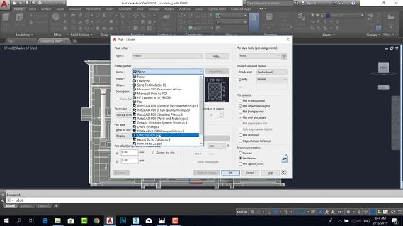Click the printer list scrollbar down arrow
The image size is (403, 226).
201,144
